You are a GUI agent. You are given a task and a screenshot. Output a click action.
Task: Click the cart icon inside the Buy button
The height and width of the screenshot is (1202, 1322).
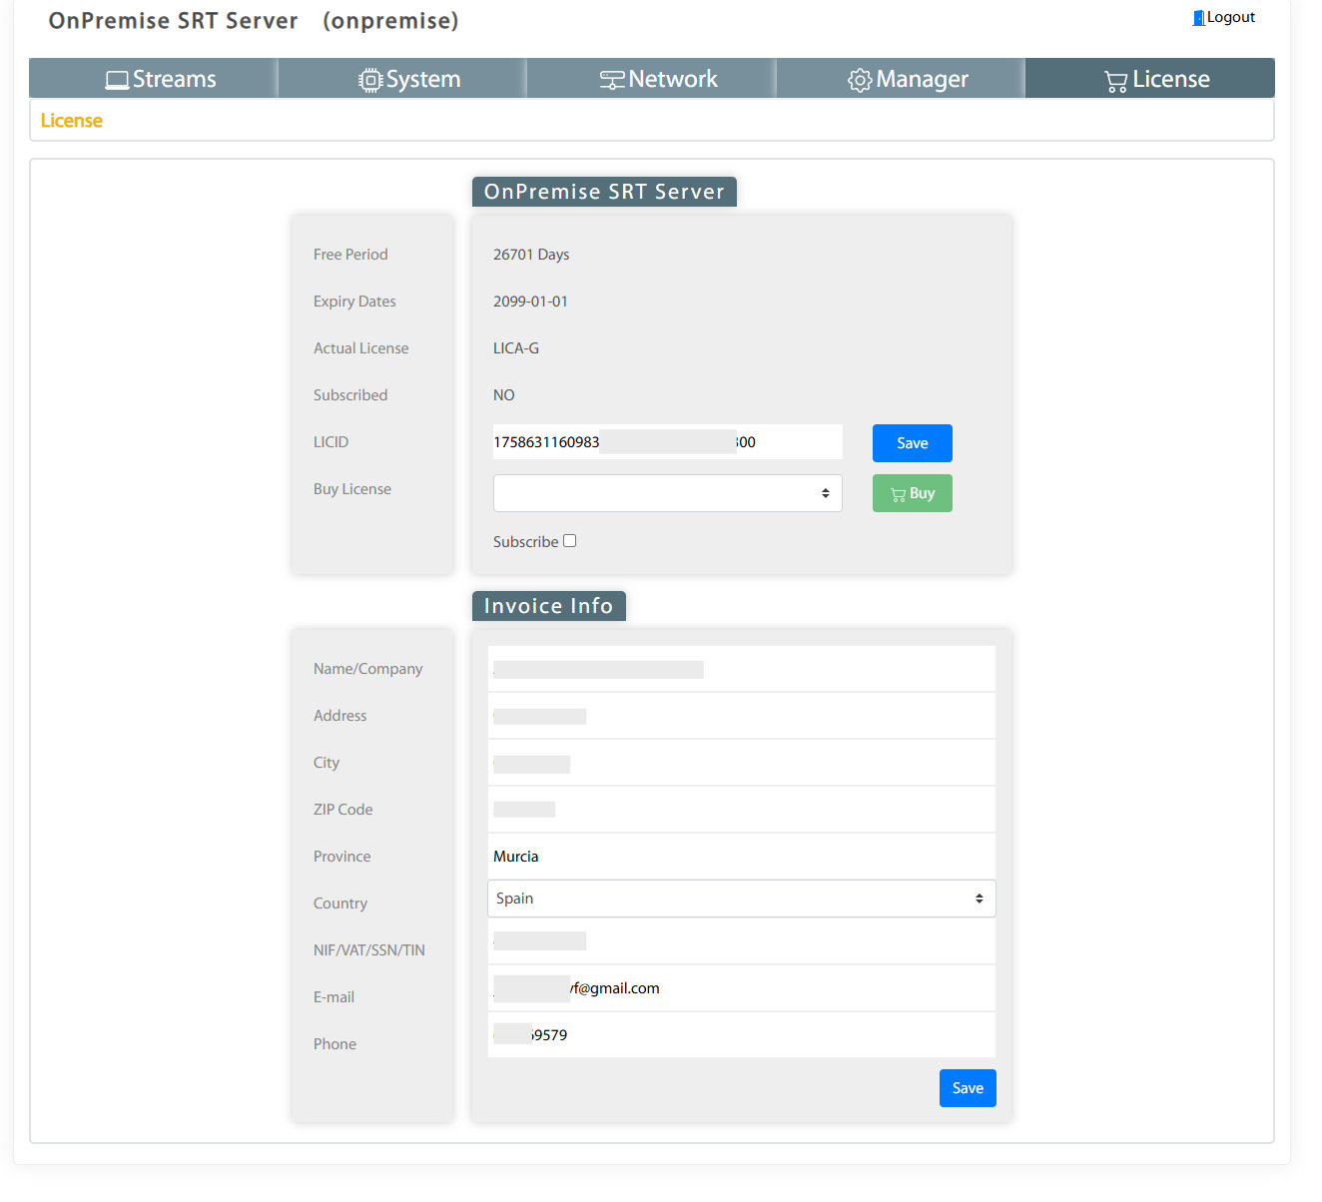pos(900,492)
